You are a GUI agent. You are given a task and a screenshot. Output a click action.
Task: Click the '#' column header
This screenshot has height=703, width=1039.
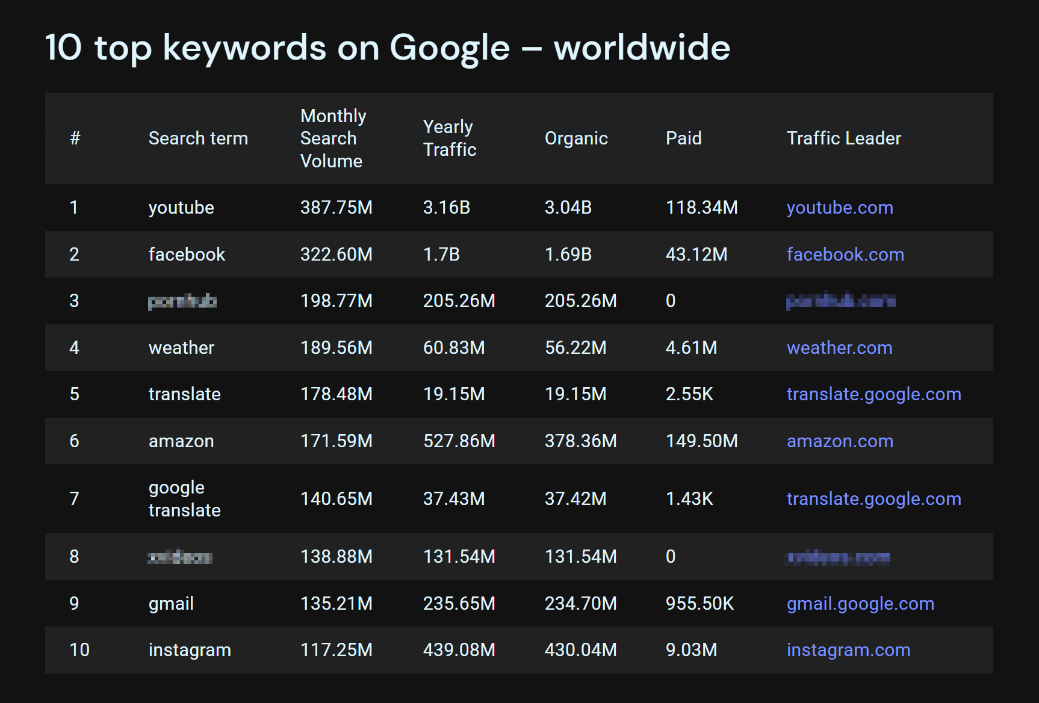(75, 138)
